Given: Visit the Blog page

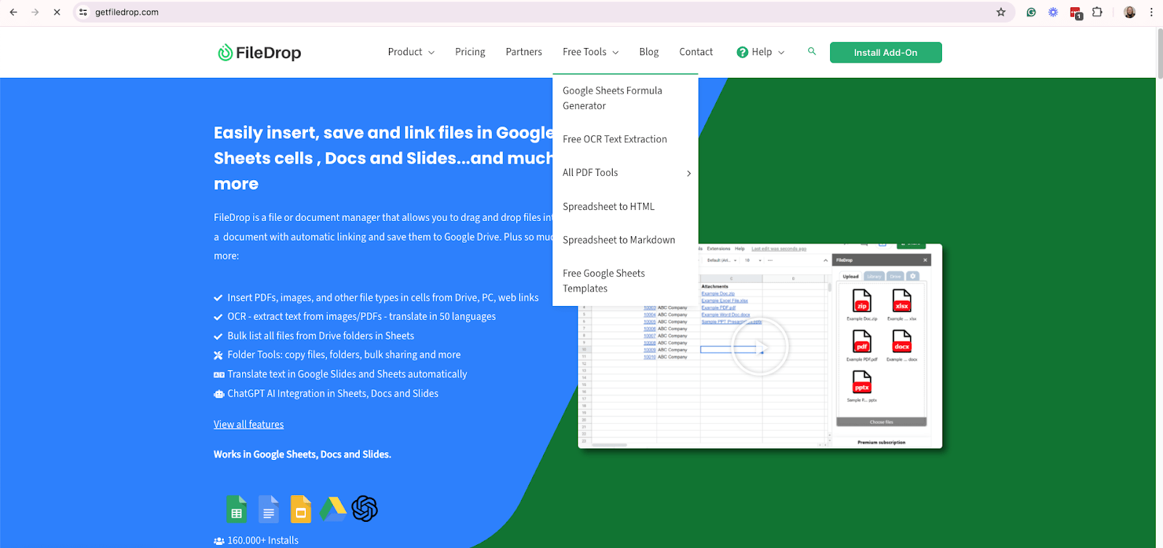Looking at the screenshot, I should point(649,52).
